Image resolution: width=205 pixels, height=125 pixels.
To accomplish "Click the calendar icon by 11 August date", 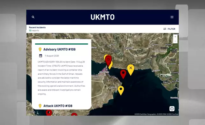I will coord(40,56).
